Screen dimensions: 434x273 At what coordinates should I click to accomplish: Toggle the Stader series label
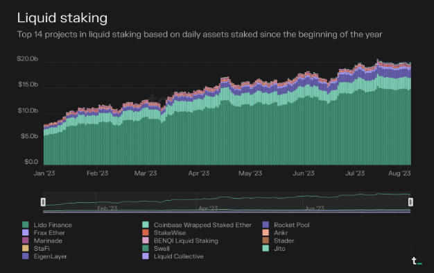[x=284, y=240]
